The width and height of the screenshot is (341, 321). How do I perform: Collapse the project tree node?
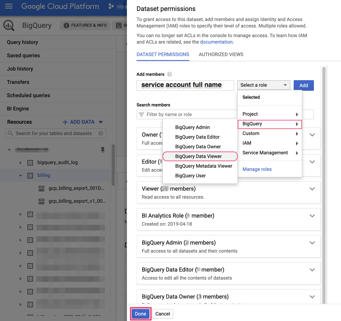click(x=9, y=150)
